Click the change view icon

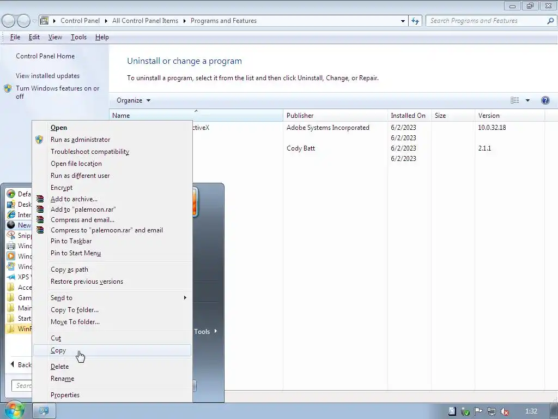click(x=514, y=100)
